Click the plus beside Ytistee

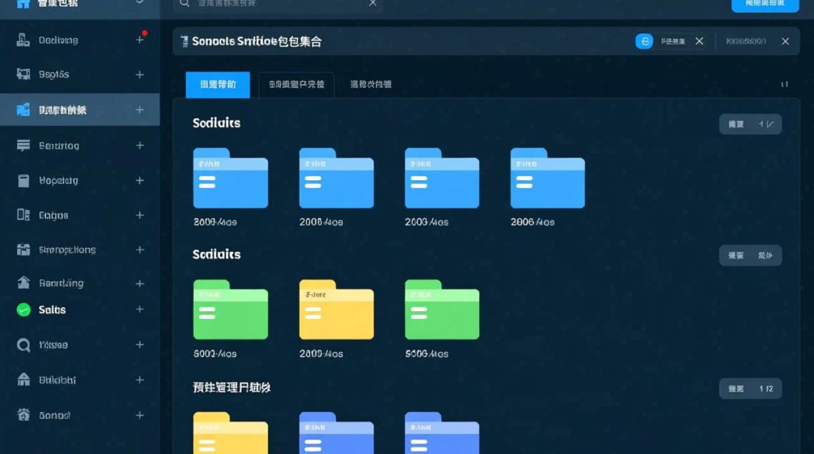[140, 344]
